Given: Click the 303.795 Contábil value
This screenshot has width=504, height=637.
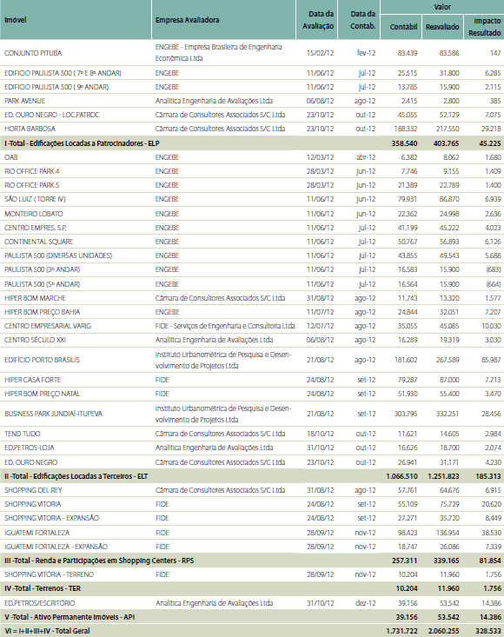Looking at the screenshot, I should pos(406,414).
